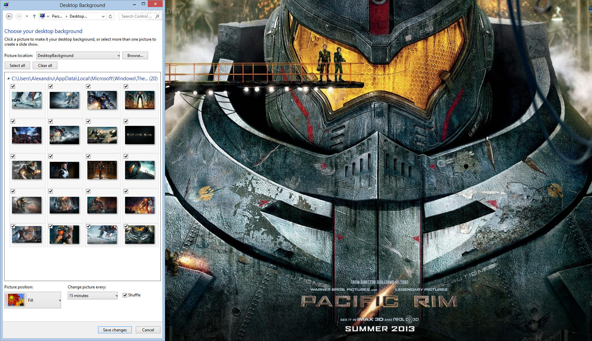Click the Refresh icon in address bar

click(110, 16)
